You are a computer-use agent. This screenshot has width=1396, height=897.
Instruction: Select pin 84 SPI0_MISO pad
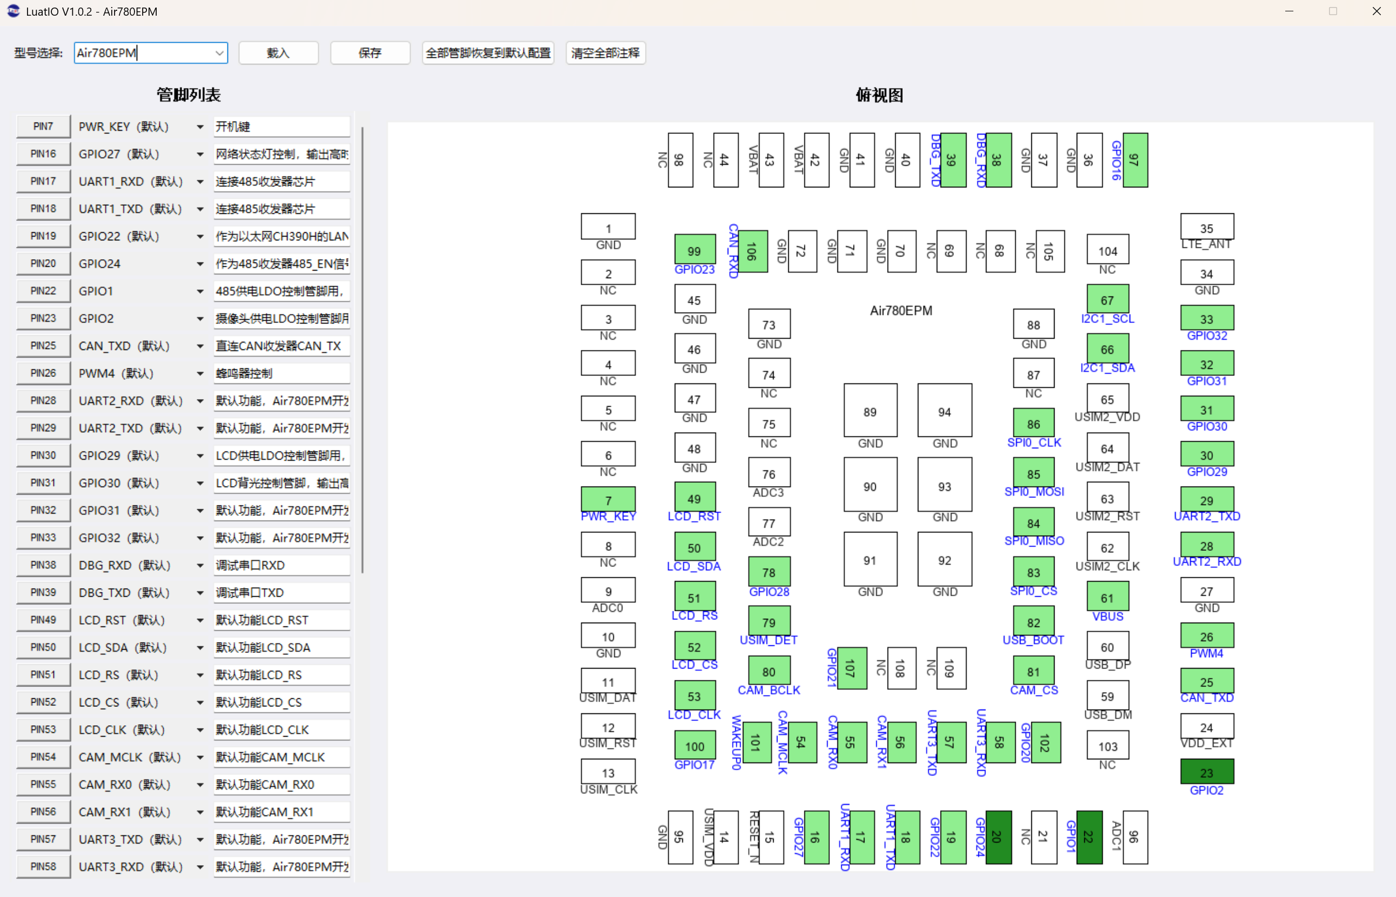pos(1033,522)
